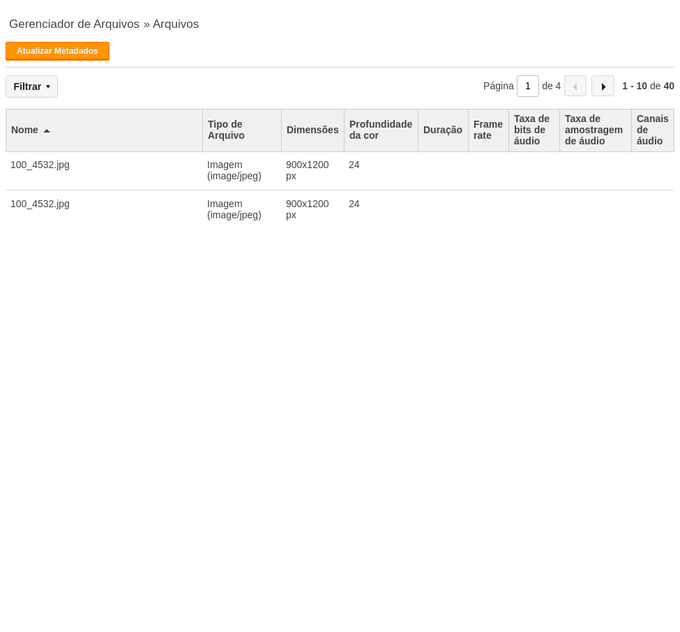Viewport: 680px width, 632px height.
Task: Click the Profundidade da cor column header
Action: [381, 130]
